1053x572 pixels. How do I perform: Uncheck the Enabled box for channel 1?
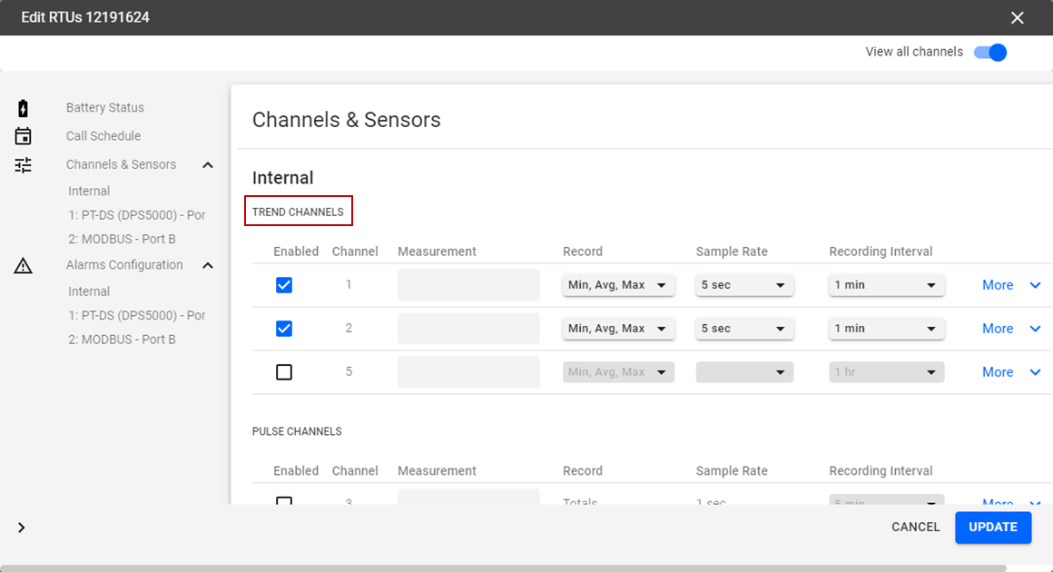pyautogui.click(x=284, y=285)
